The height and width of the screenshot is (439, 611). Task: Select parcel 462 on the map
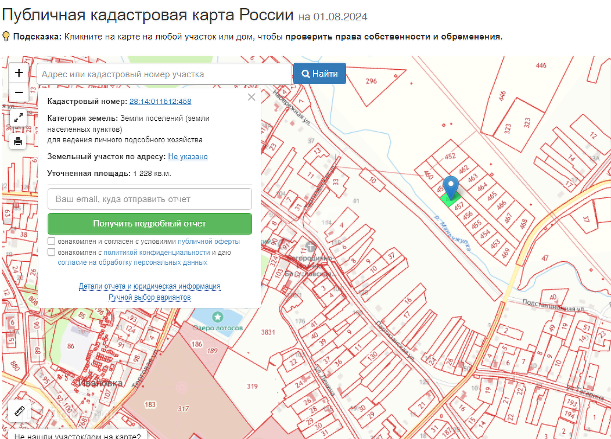click(463, 170)
